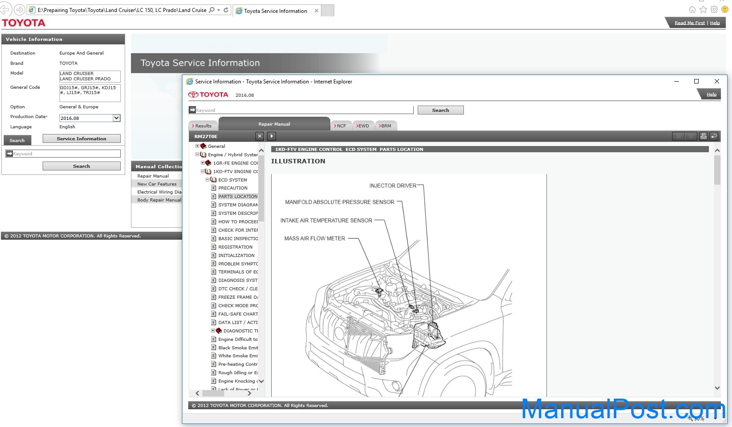This screenshot has height=427, width=732.
Task: Click Search button next to the popup keyword field
Action: tap(440, 110)
